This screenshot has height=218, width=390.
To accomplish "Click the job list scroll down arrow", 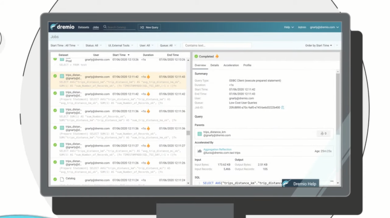I will 188,183.
